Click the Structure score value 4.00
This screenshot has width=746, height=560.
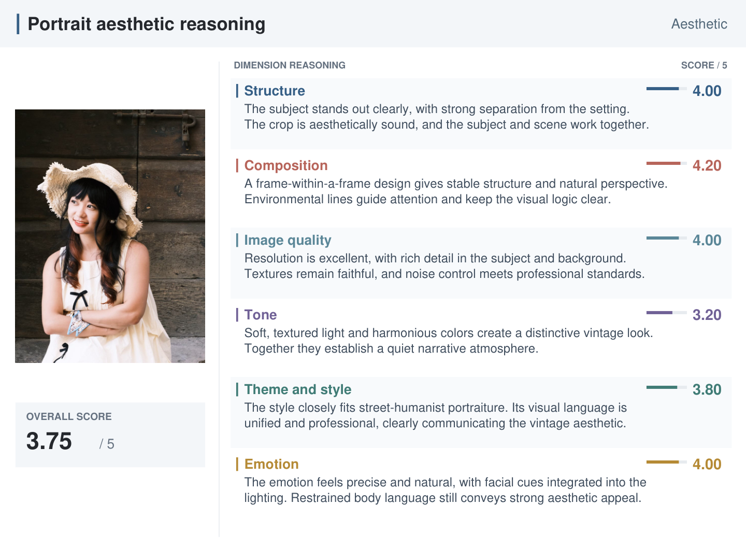pyautogui.click(x=707, y=91)
